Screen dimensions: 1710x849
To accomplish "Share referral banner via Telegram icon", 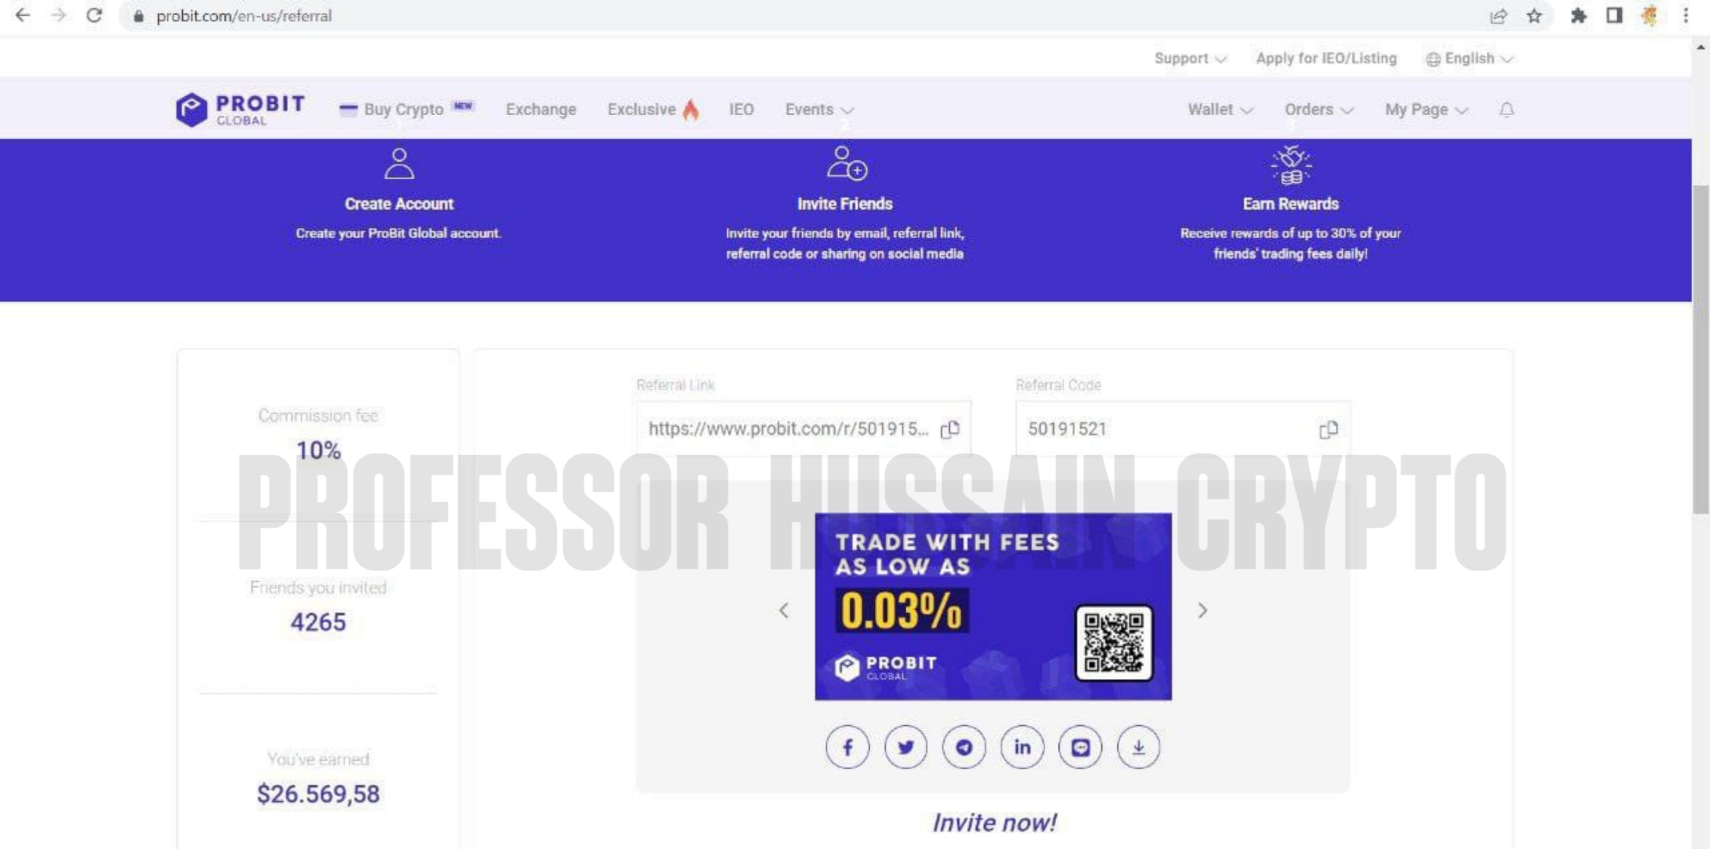I will (x=964, y=747).
